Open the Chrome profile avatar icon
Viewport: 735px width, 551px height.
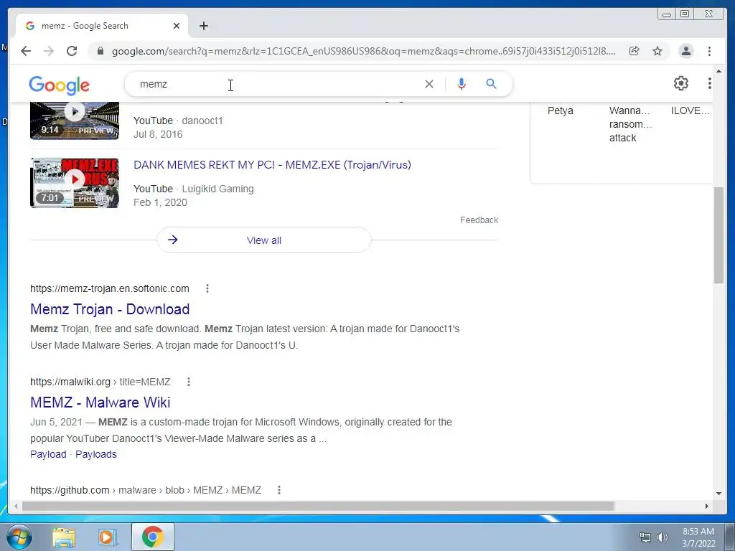click(x=685, y=51)
